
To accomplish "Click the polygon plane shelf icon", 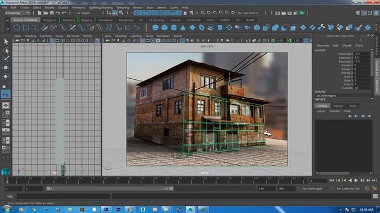I will click(192, 28).
